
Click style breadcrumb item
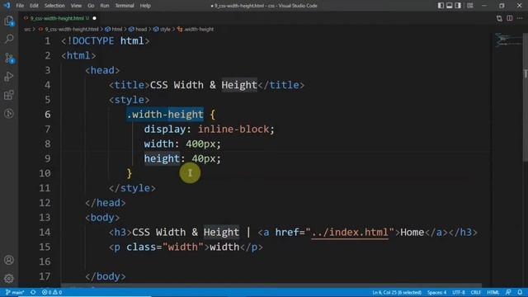click(165, 30)
